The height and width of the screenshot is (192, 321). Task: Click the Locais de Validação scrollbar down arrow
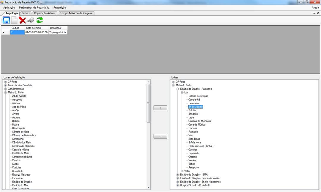pos(149,187)
